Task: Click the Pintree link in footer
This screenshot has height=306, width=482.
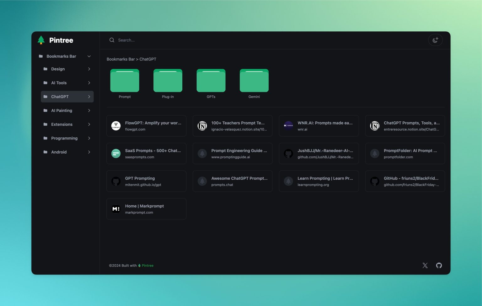Action: pos(147,266)
